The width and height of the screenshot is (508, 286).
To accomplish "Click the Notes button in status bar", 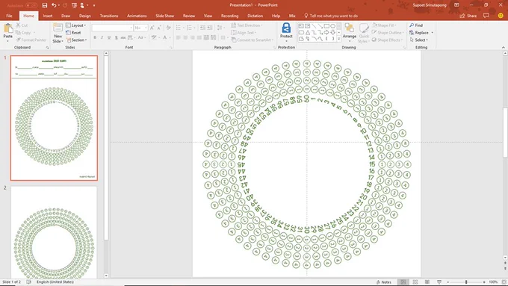I will [383, 282].
